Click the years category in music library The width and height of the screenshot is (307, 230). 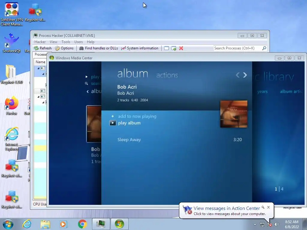point(262,92)
